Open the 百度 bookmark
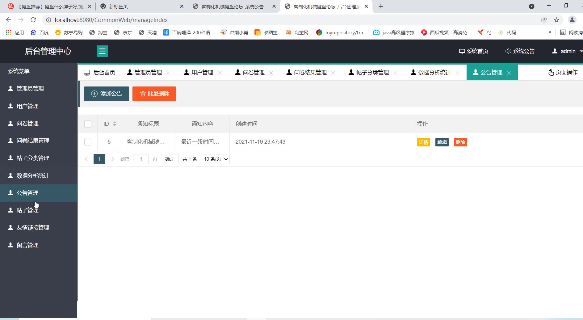583x320 pixels. pyautogui.click(x=40, y=32)
